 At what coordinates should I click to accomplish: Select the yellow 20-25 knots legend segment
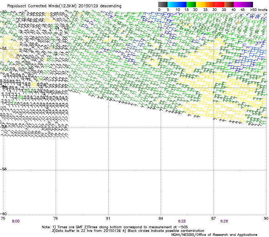[x=201, y=4]
